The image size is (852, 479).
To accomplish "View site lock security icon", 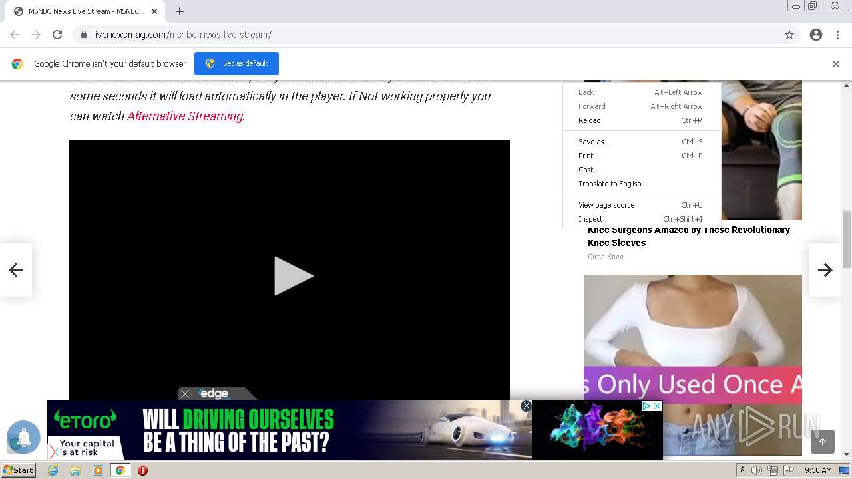I will click(x=83, y=35).
